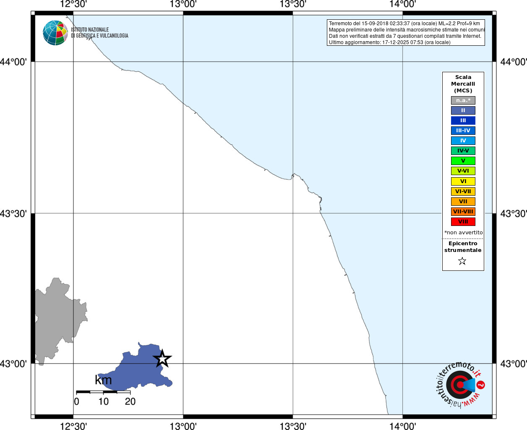Click the 'Ultimo aggiornamento' info line
Image resolution: width=527 pixels, height=430 pixels.
390,42
